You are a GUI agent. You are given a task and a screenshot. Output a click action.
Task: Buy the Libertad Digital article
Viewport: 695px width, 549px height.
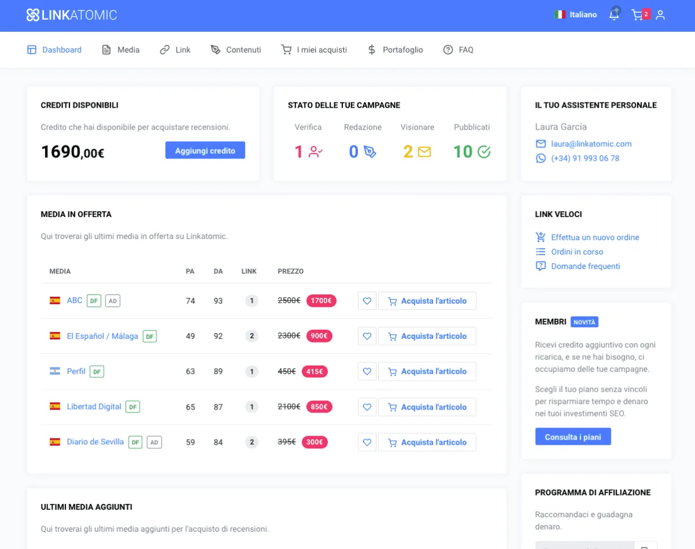(x=427, y=407)
